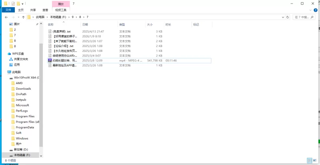320x165 pixels.
Task: Switch to the 查看 ribbon tab
Action: coord(45,10)
